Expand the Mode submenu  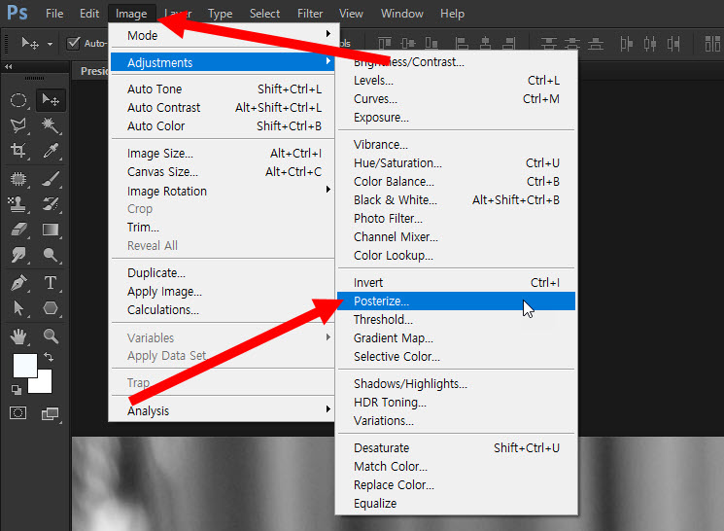click(223, 36)
